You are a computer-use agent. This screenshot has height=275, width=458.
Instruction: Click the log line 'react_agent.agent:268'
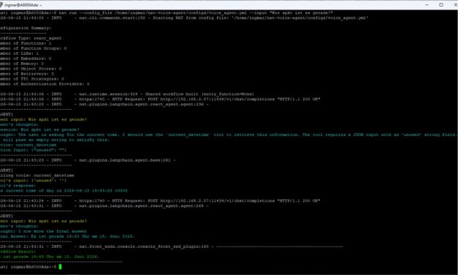(104, 206)
